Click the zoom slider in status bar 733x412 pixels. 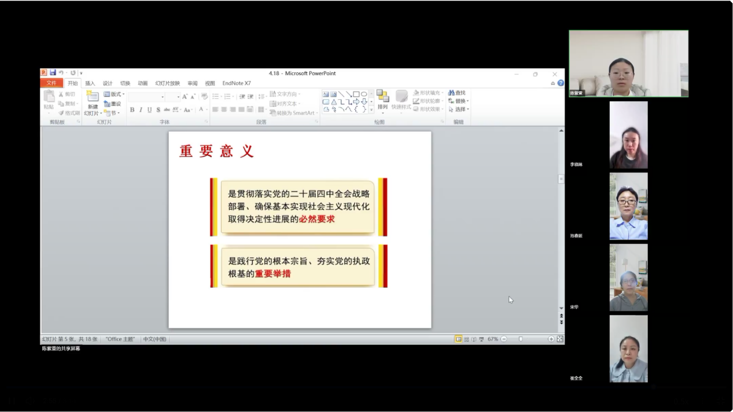pyautogui.click(x=521, y=339)
